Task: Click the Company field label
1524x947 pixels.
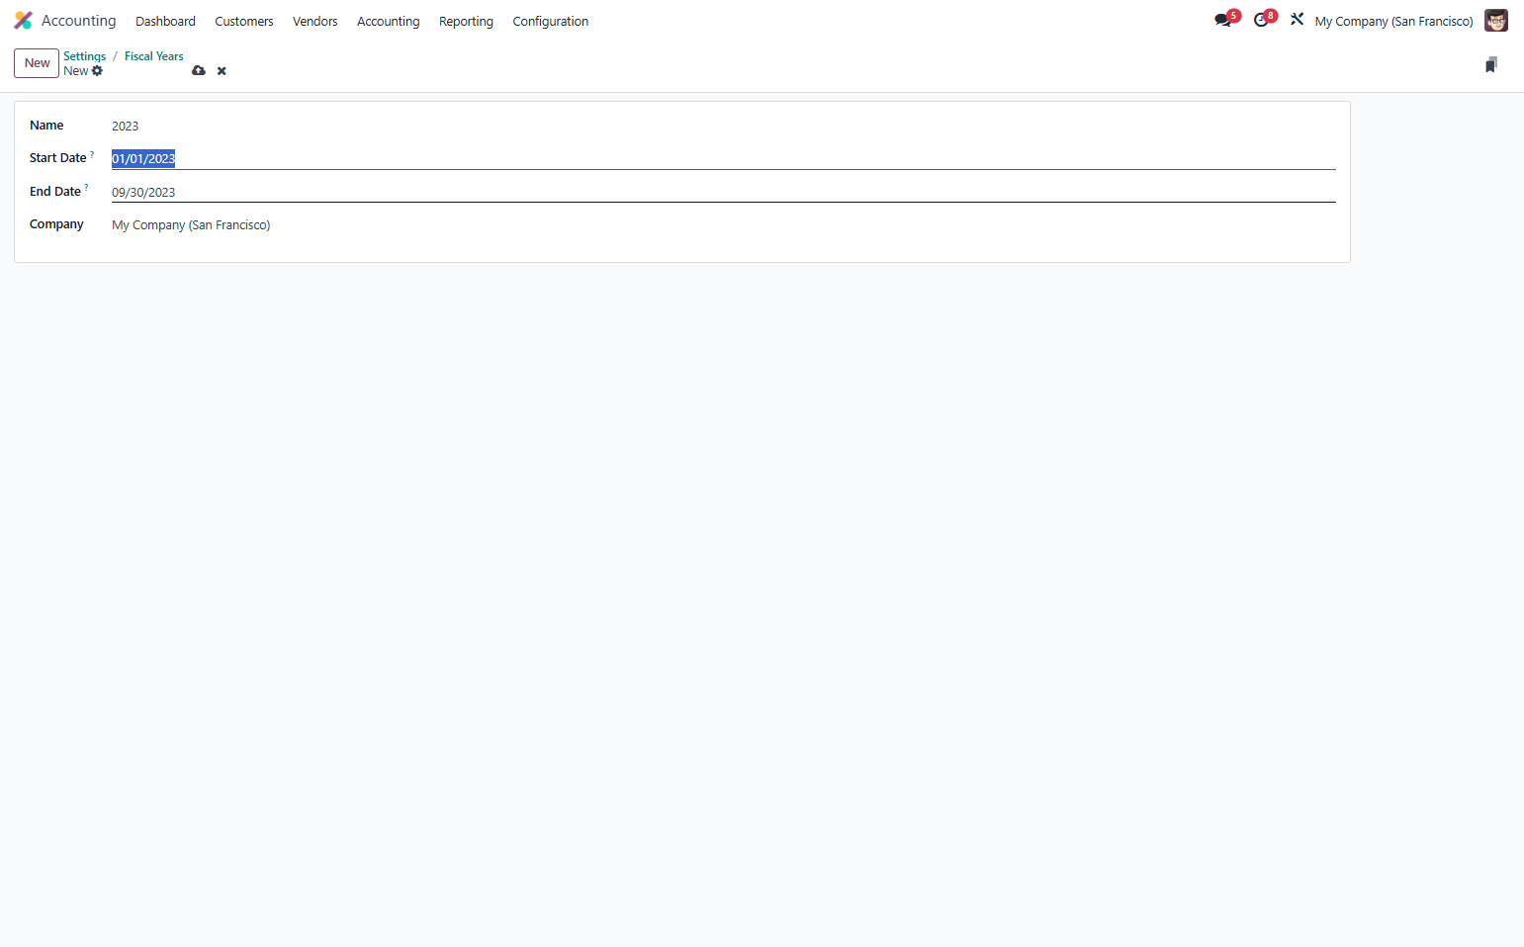Action: (x=56, y=224)
